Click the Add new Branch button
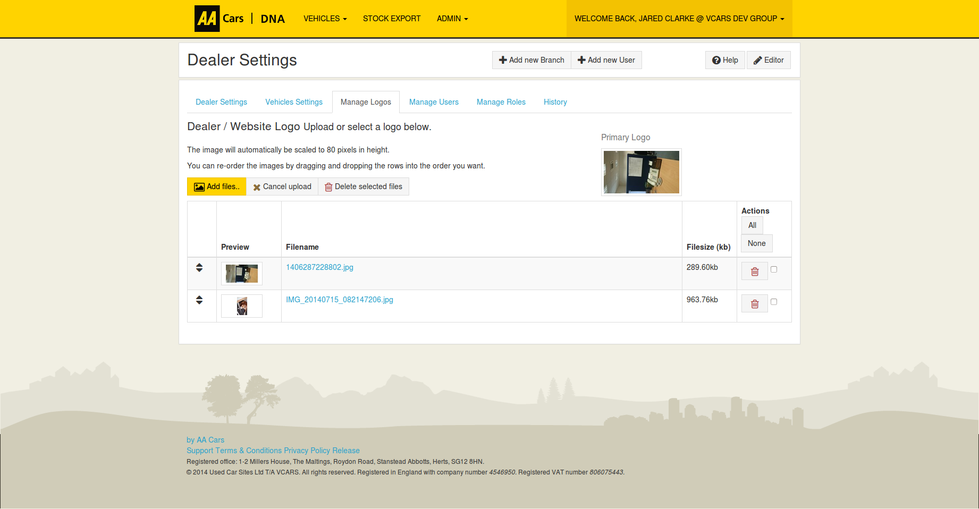This screenshot has height=509, width=979. [x=531, y=60]
